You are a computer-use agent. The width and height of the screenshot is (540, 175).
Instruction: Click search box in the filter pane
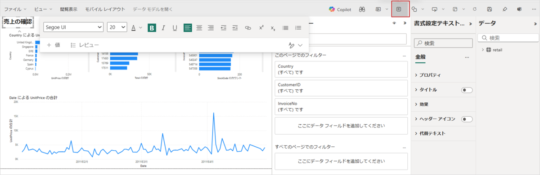341,39
